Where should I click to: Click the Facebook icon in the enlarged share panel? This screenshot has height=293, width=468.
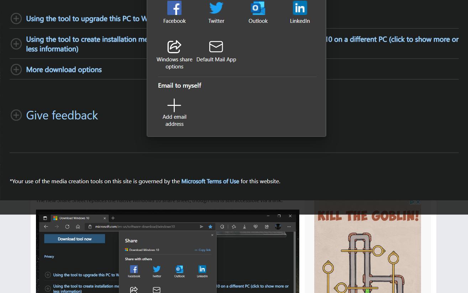(174, 8)
